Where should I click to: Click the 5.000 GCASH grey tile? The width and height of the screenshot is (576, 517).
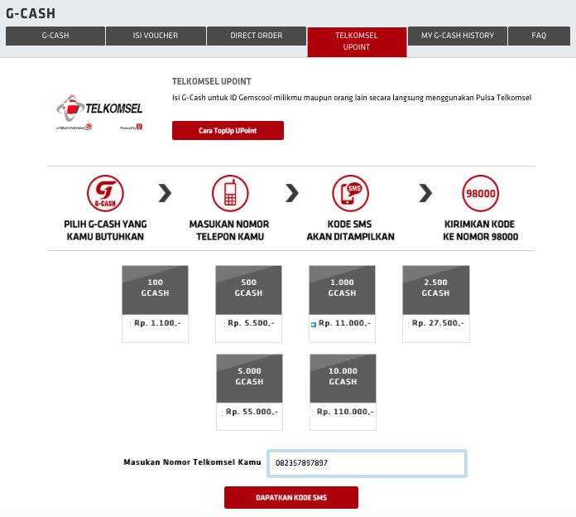point(249,379)
